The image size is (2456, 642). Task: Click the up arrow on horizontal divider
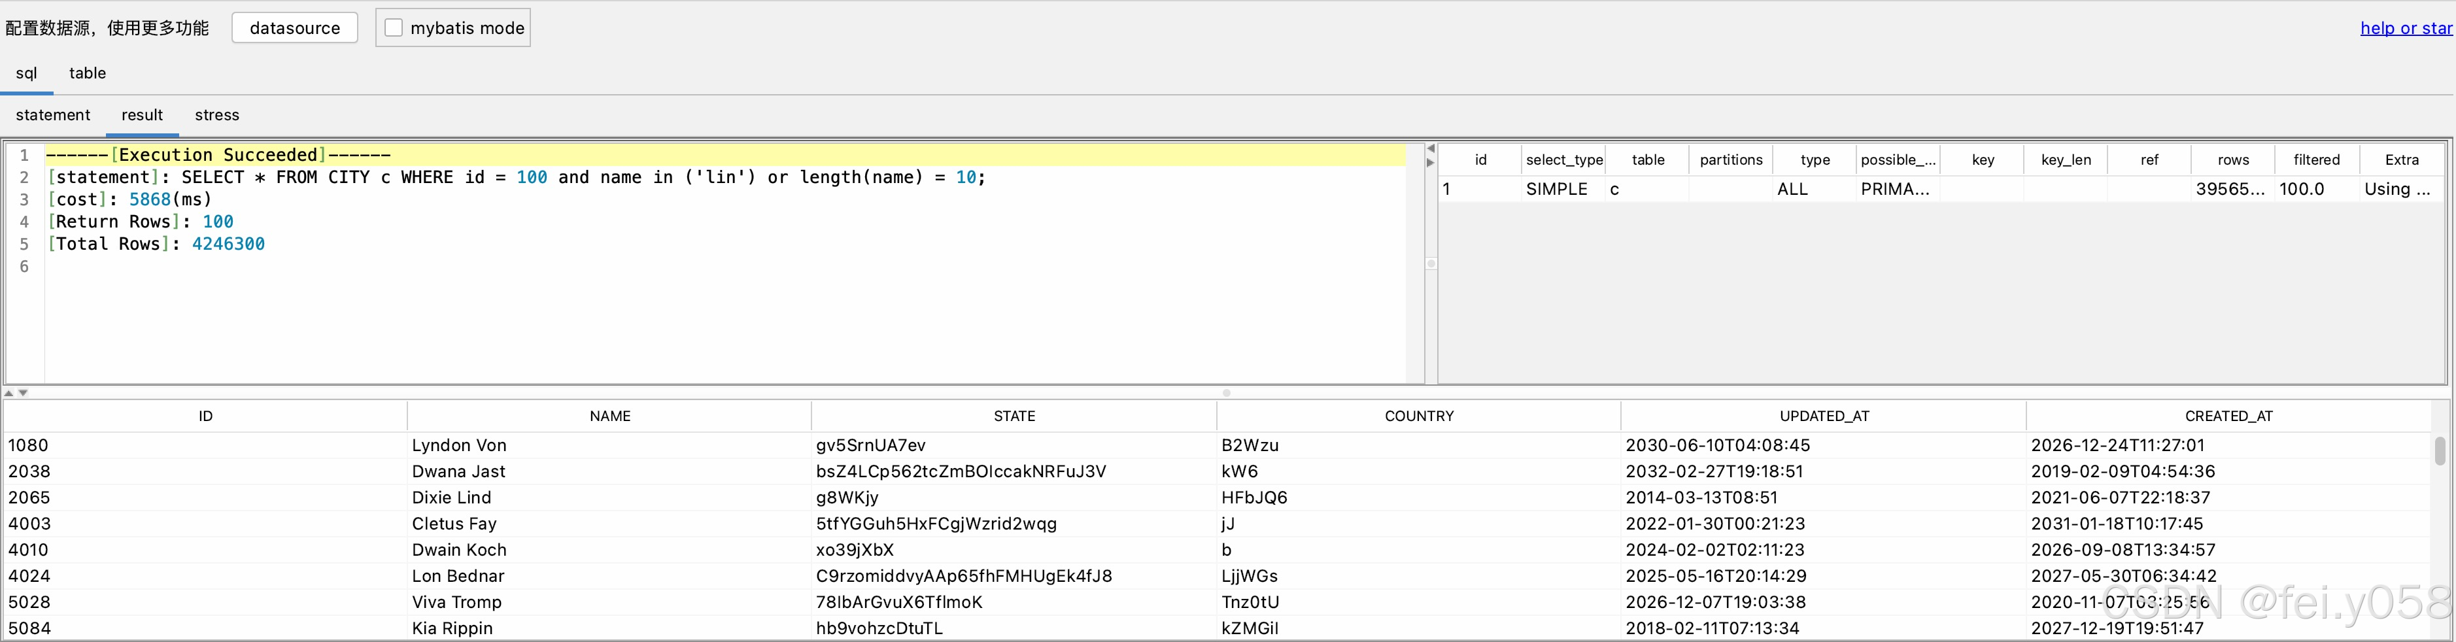coord(9,393)
